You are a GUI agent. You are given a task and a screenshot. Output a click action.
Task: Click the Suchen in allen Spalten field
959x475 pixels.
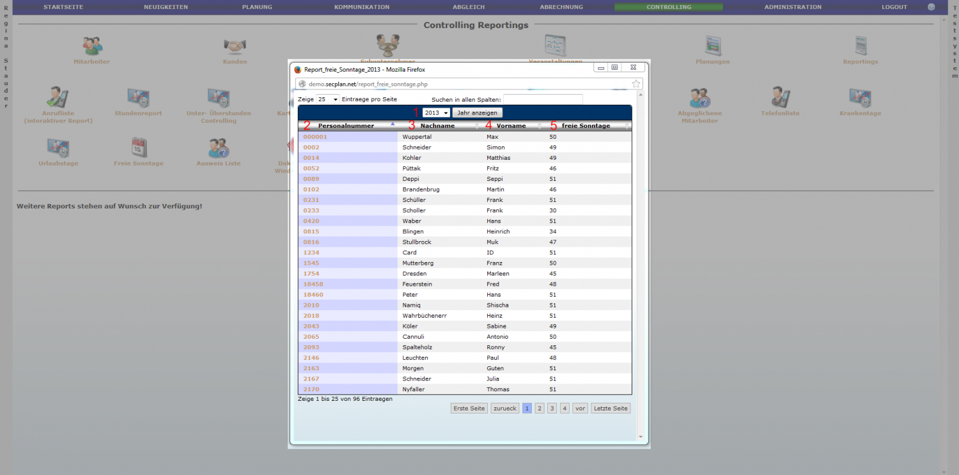coord(543,100)
